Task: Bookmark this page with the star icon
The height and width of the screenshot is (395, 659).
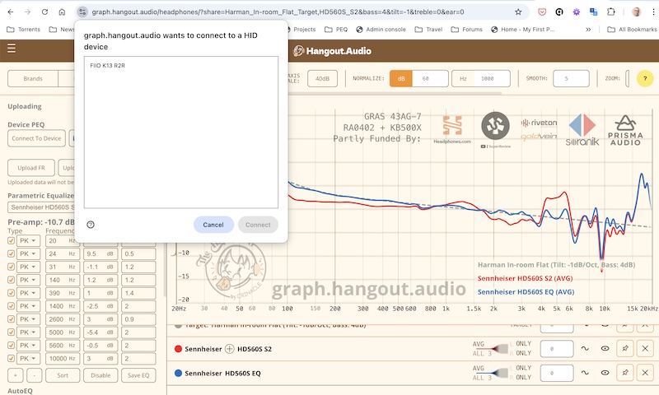Action: pos(518,12)
